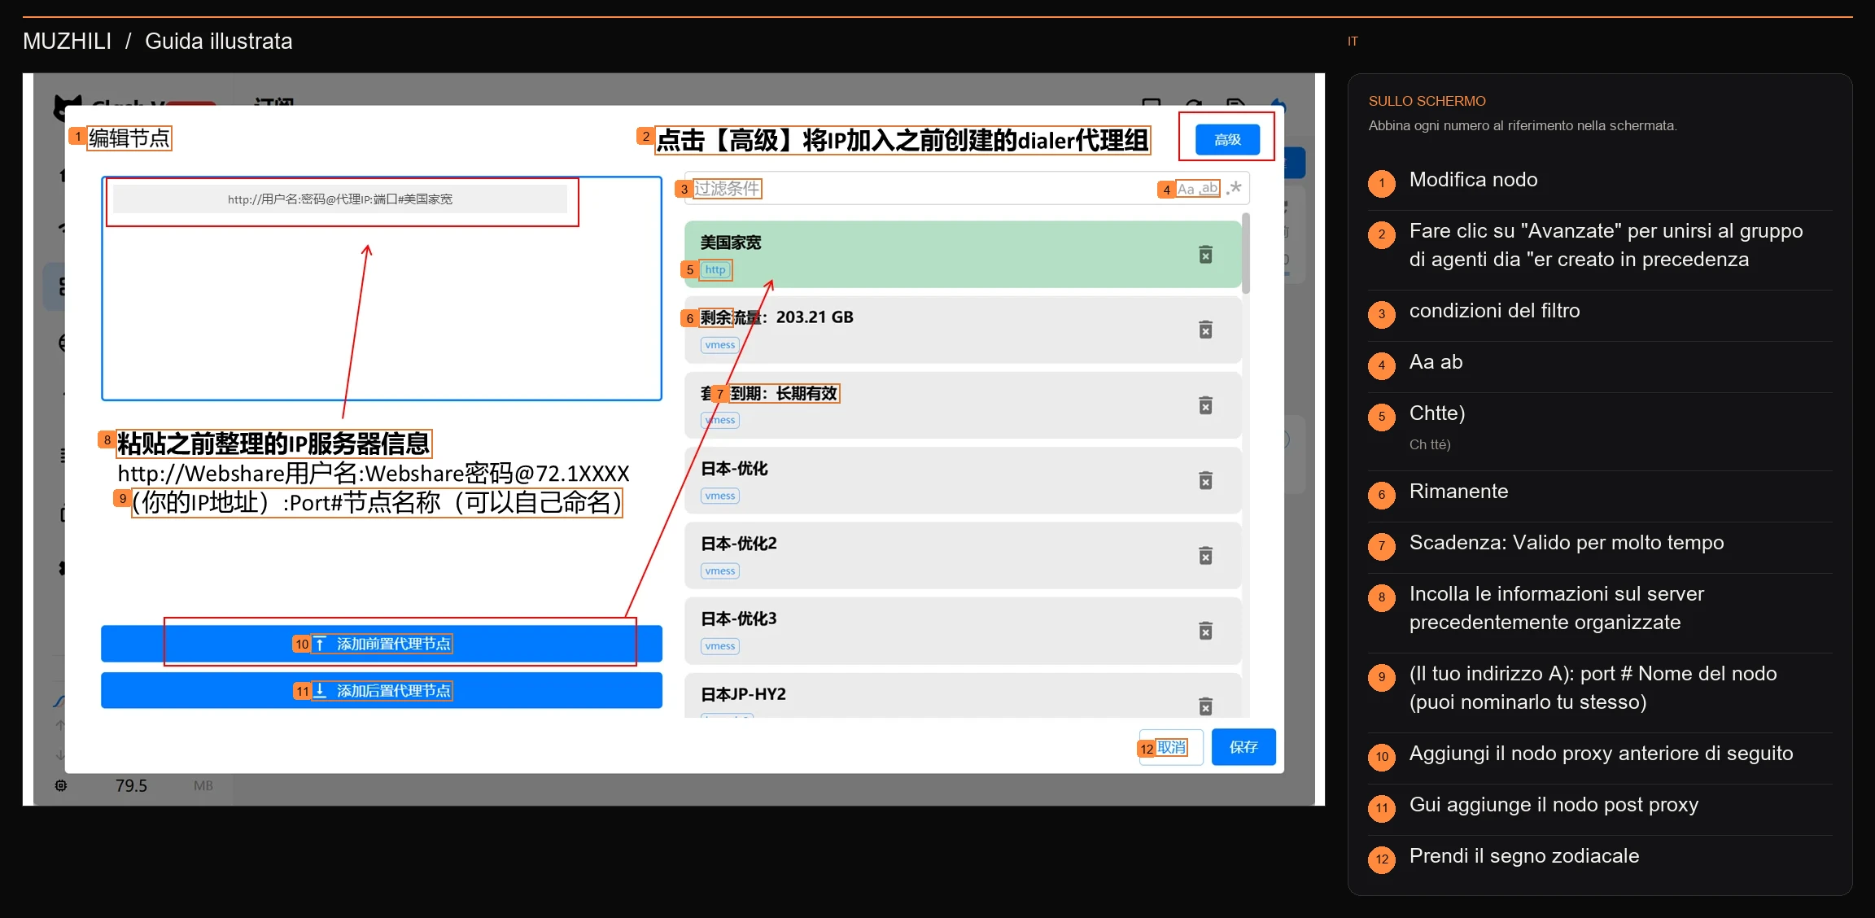Screen dimensions: 1875x918
Task: Focus the 过滤条件 filter input field
Action: pos(920,189)
